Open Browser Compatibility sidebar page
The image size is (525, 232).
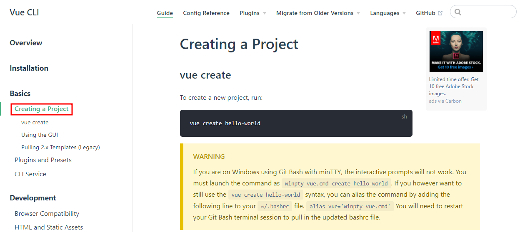point(47,214)
